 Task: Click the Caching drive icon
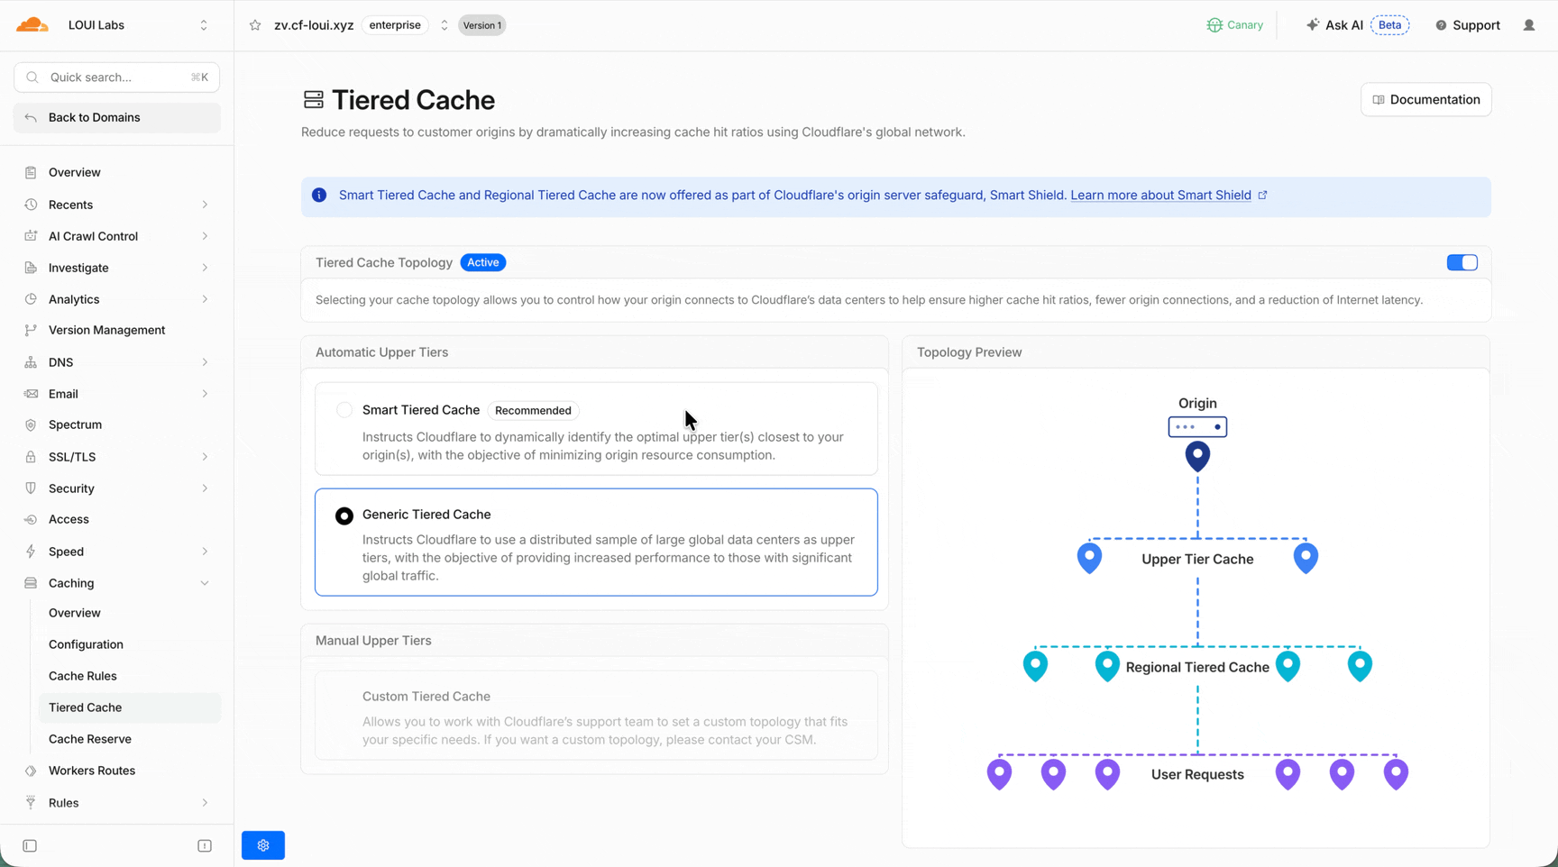[31, 583]
